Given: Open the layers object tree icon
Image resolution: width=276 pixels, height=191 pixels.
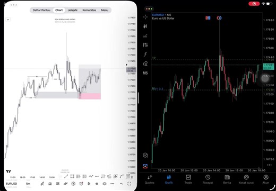Looking at the screenshot, I should pyautogui.click(x=105, y=184).
